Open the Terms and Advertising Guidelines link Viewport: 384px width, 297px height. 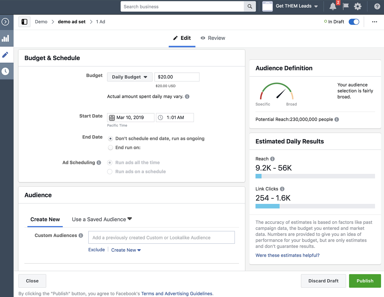tap(177, 293)
